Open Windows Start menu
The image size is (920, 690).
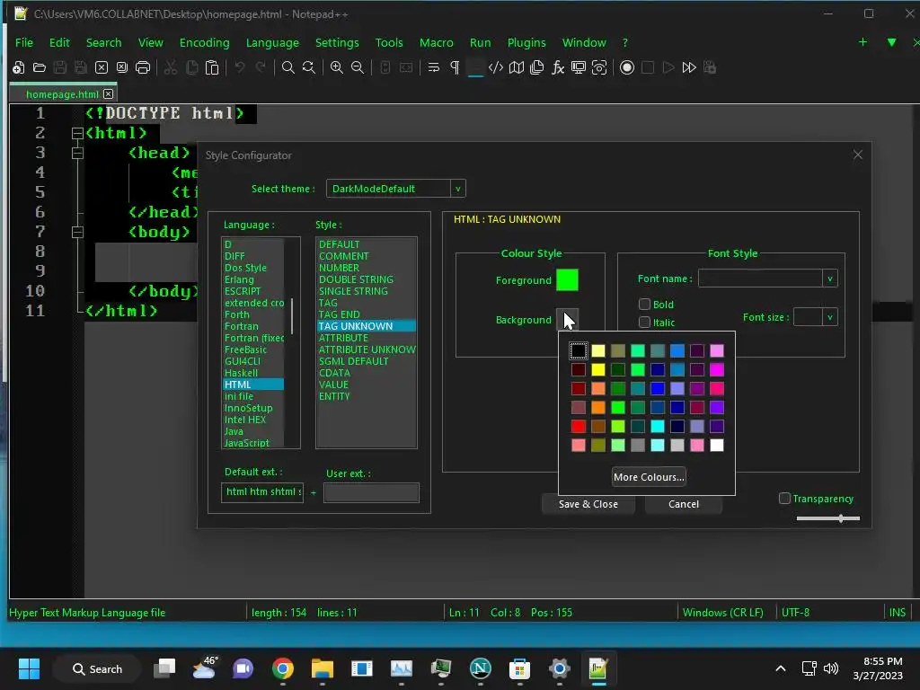[29, 668]
